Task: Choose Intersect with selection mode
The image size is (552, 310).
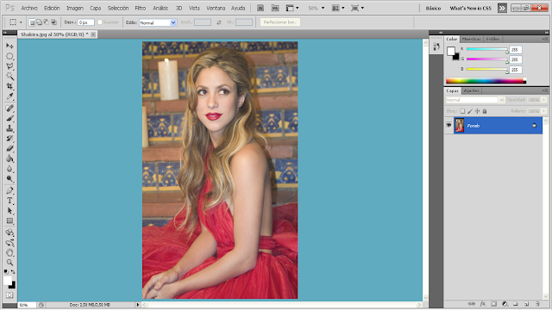Action: click(x=53, y=22)
